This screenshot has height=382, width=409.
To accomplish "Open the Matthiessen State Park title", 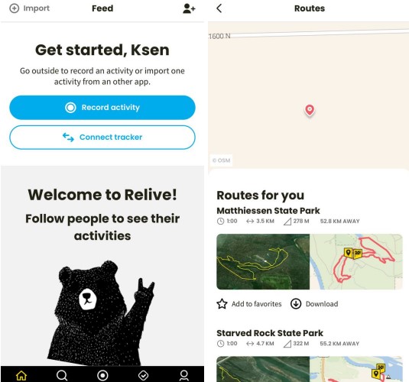I will (x=268, y=210).
